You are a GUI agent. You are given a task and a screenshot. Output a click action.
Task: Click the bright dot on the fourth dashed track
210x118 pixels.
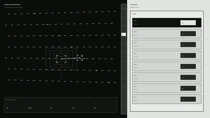pos(72,47)
